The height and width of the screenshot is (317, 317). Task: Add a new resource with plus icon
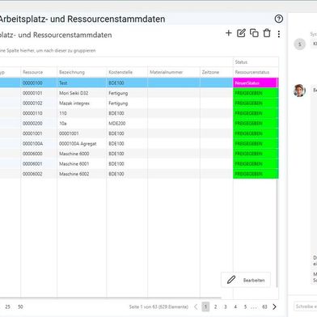tap(229, 33)
